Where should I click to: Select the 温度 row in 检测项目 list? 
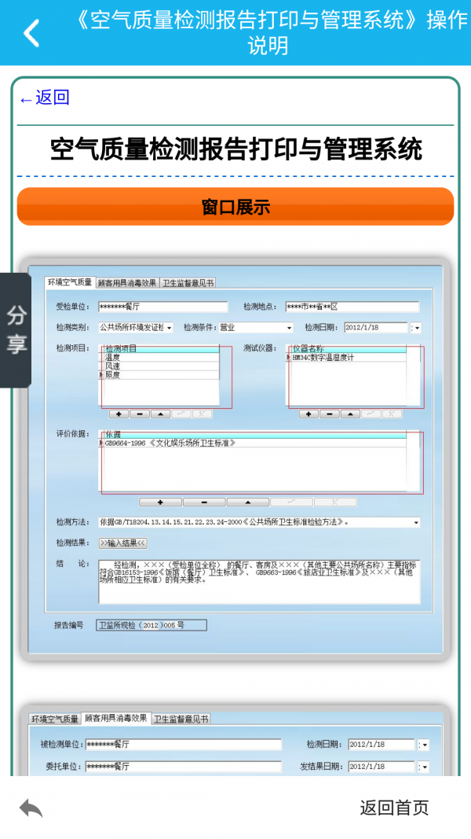[159, 358]
